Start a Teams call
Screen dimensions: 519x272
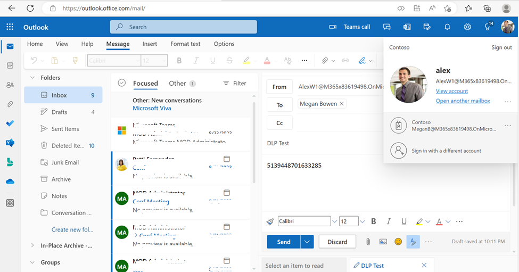coord(350,27)
